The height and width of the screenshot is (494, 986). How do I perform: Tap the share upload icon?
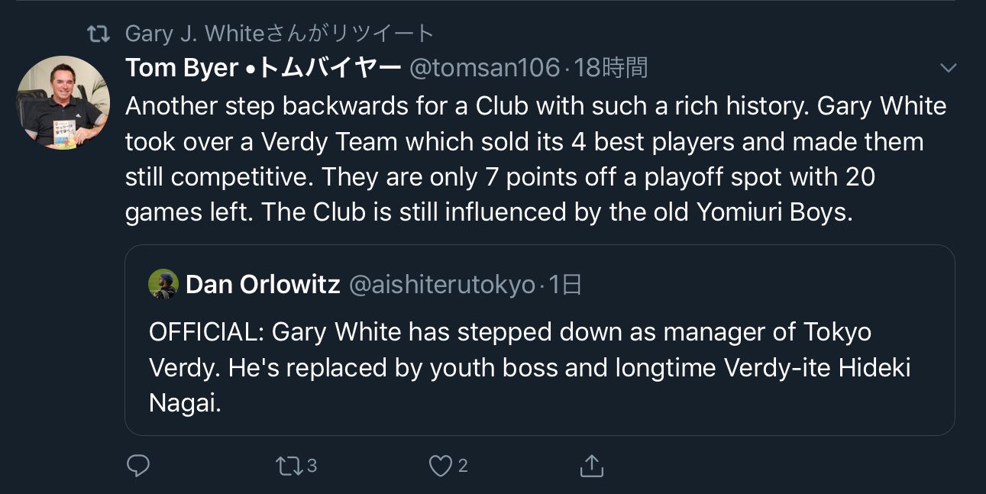(x=592, y=465)
